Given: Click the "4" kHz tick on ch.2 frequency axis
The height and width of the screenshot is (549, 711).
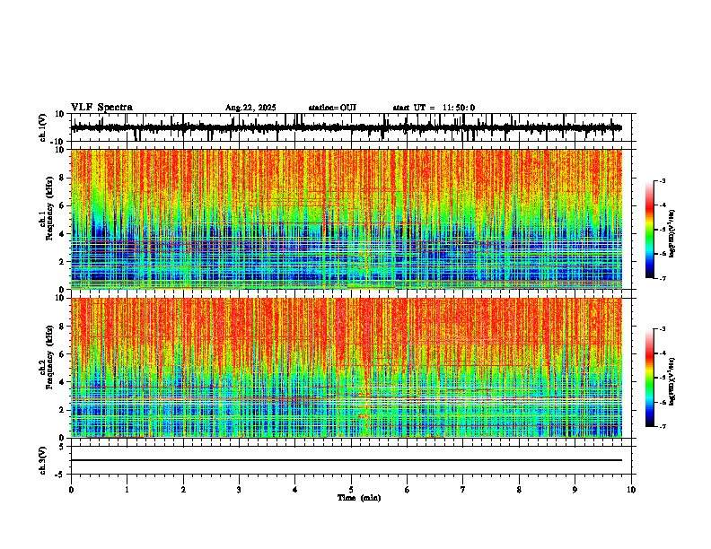Looking at the screenshot, I should [x=63, y=382].
